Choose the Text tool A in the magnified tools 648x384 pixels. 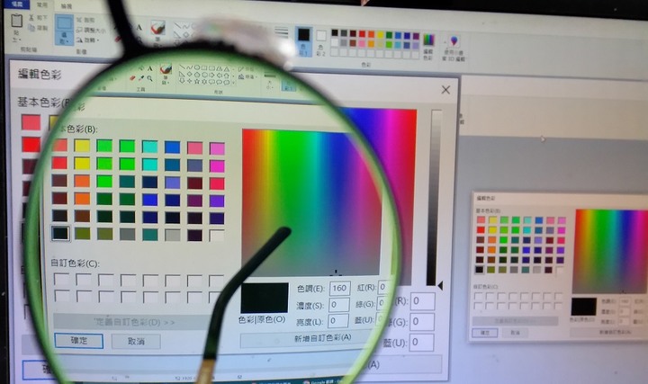[149, 68]
